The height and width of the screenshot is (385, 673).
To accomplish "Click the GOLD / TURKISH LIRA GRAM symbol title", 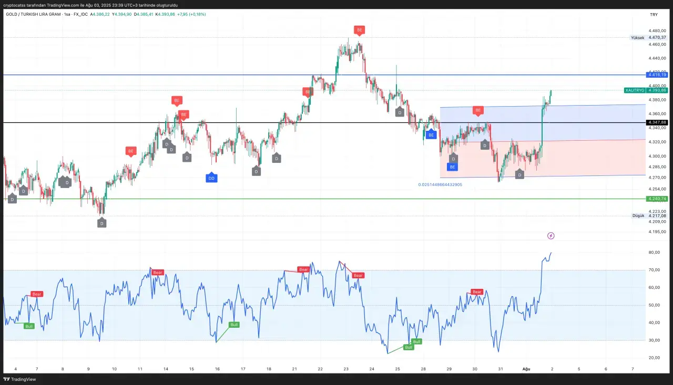I will (33, 14).
